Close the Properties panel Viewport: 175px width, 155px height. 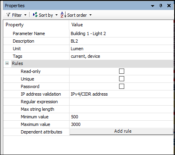169,6
